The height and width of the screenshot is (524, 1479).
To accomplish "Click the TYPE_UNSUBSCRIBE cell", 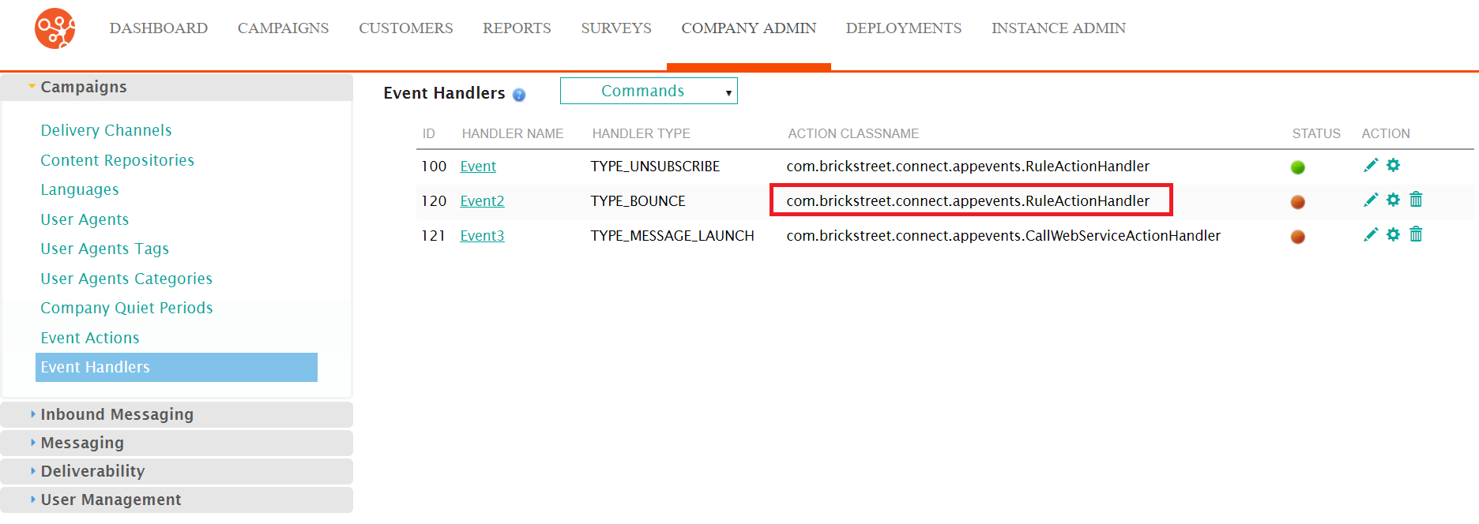I will tap(655, 167).
